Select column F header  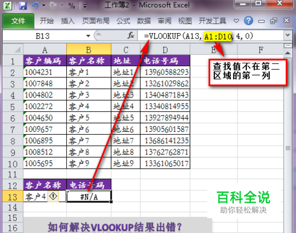coord(260,50)
